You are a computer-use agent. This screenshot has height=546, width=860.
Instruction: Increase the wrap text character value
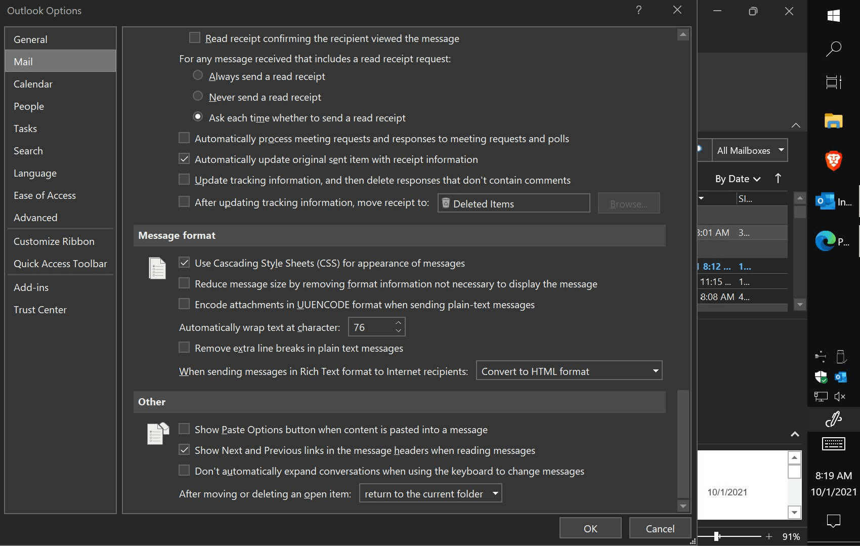(399, 323)
